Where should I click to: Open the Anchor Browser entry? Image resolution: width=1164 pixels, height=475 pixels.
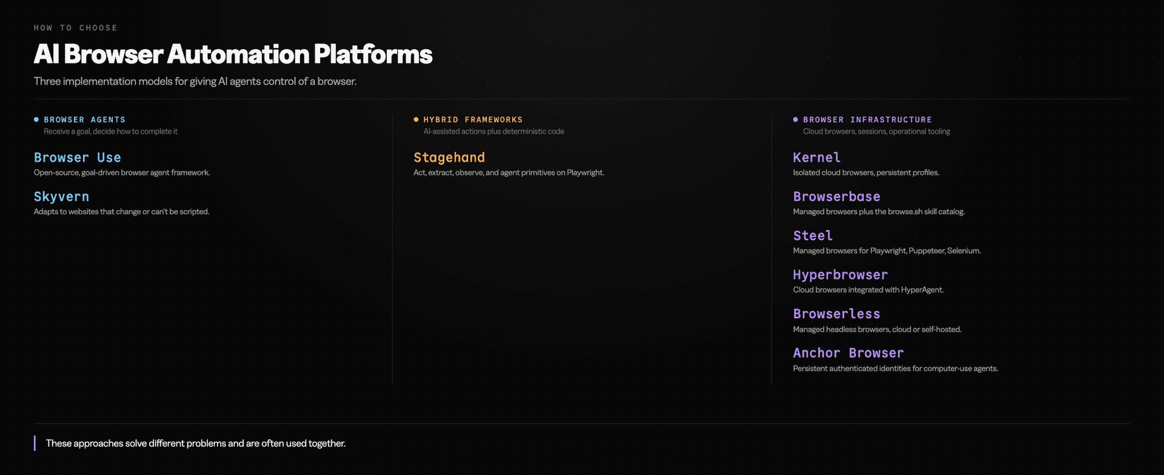(x=848, y=353)
